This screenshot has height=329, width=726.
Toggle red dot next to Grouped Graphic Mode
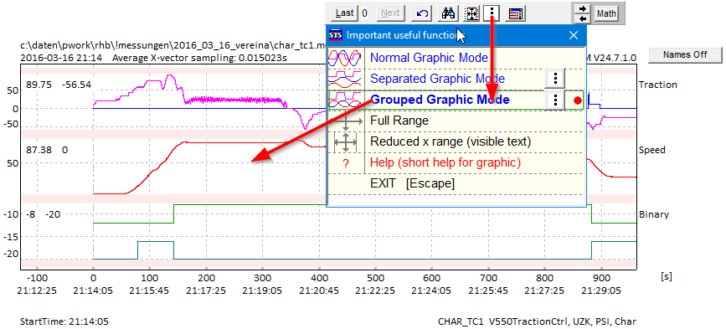pyautogui.click(x=577, y=100)
